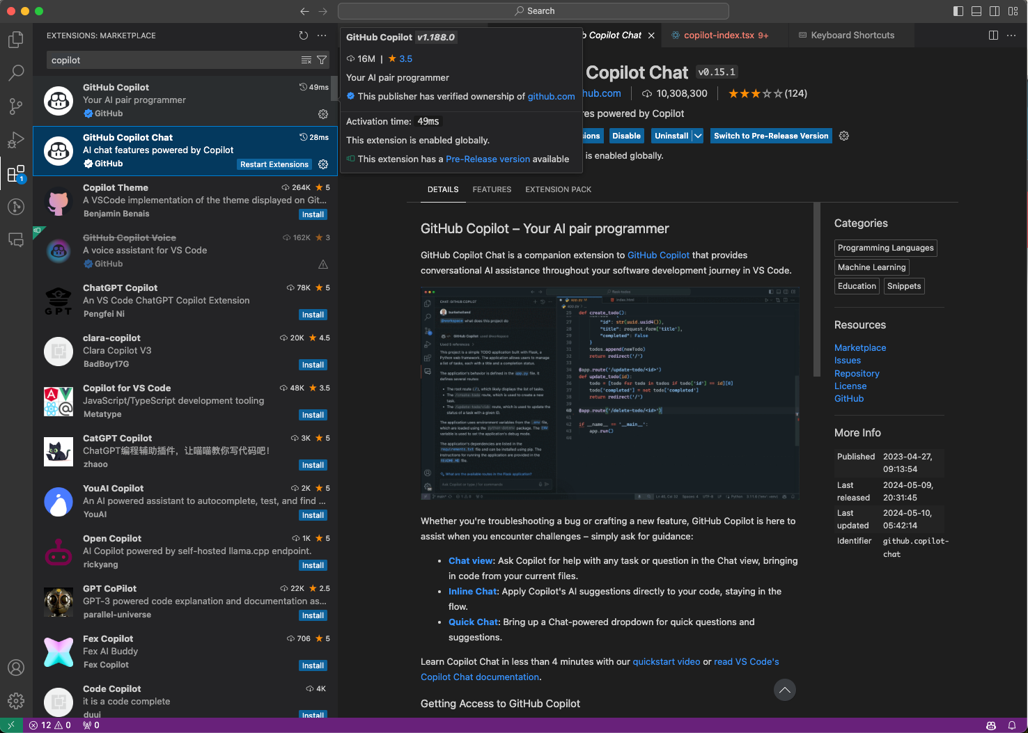Open manage gear for GitHub Copilot Chat
The height and width of the screenshot is (733, 1028).
(x=323, y=164)
